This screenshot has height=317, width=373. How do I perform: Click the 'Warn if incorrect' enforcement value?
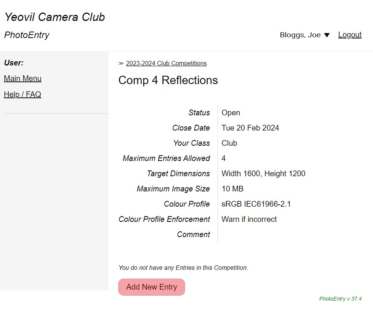click(249, 219)
